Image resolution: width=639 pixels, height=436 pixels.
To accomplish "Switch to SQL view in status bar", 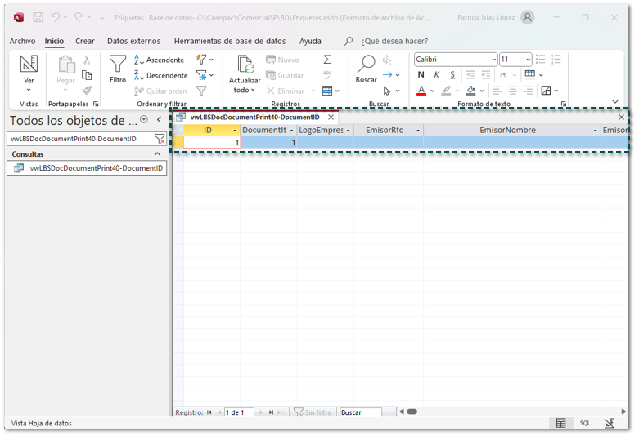I will 585,423.
